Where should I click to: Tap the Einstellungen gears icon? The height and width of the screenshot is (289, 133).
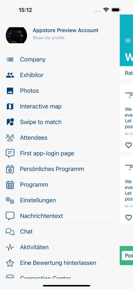(10, 200)
